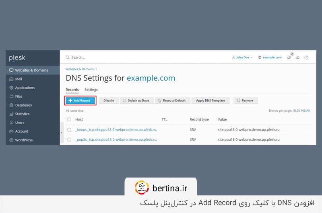Viewport: 322px width, 213px height.
Task: Go to Websites & Domains breadcrumb
Action: click(80, 69)
